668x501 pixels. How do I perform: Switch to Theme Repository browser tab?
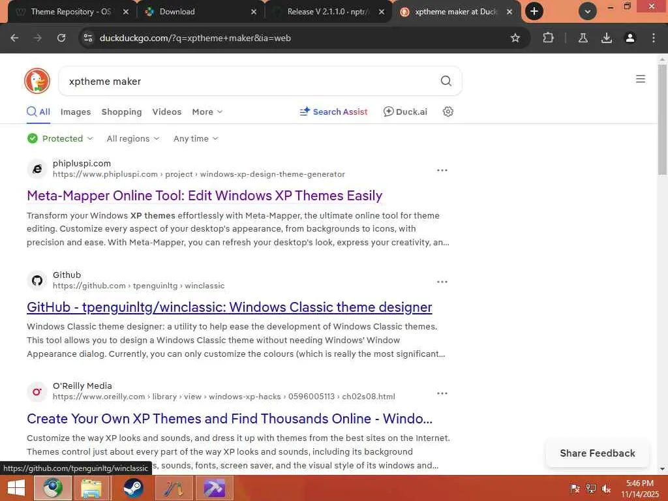70,12
